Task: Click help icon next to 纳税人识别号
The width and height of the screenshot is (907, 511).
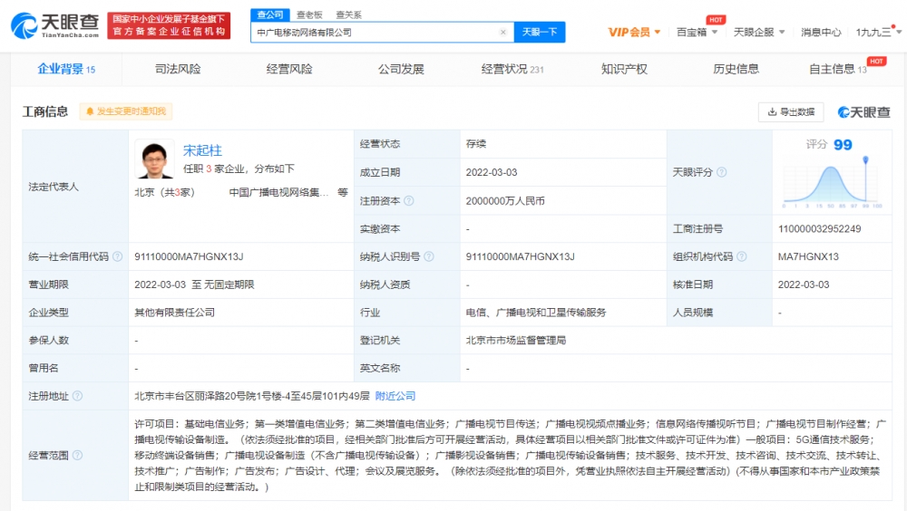Action: [x=429, y=256]
